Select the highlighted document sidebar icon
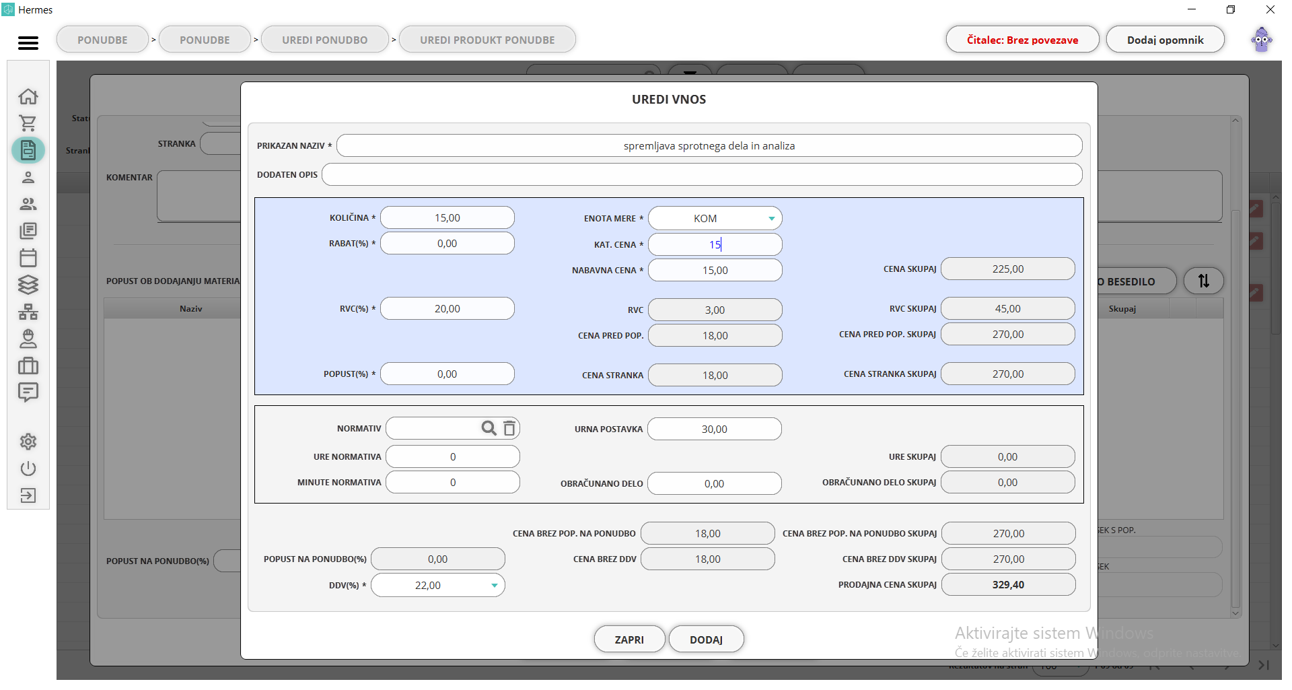 28,150
